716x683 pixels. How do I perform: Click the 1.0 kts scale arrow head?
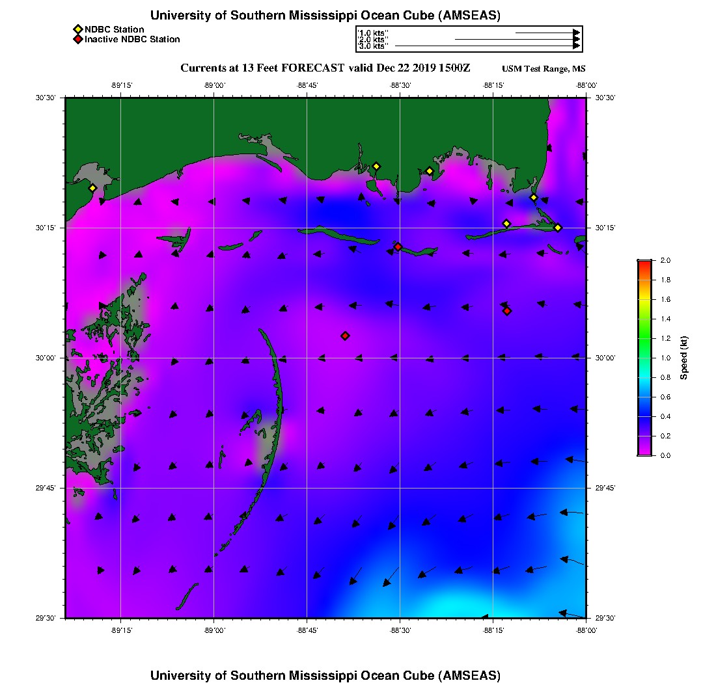coord(577,32)
